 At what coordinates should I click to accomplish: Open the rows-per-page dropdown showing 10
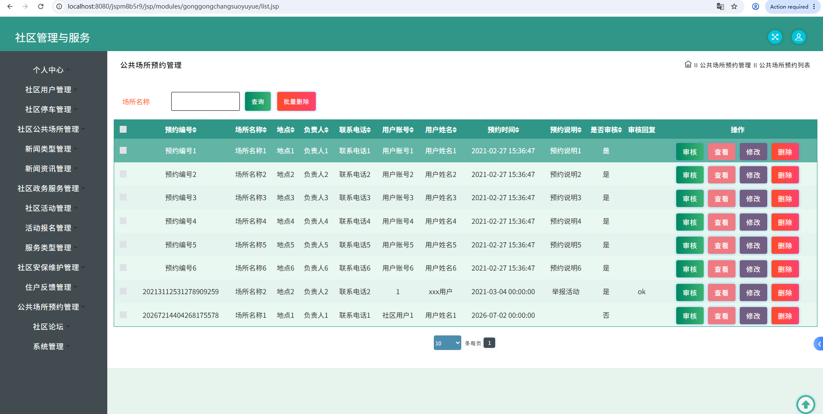click(x=447, y=343)
